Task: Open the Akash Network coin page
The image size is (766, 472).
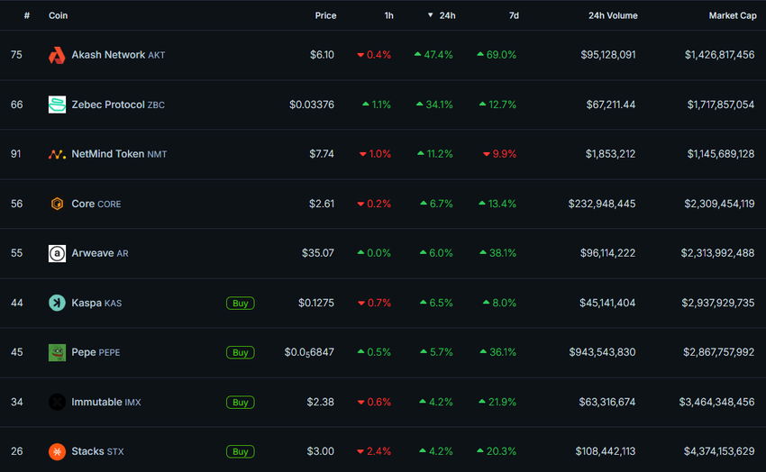Action: pos(118,55)
